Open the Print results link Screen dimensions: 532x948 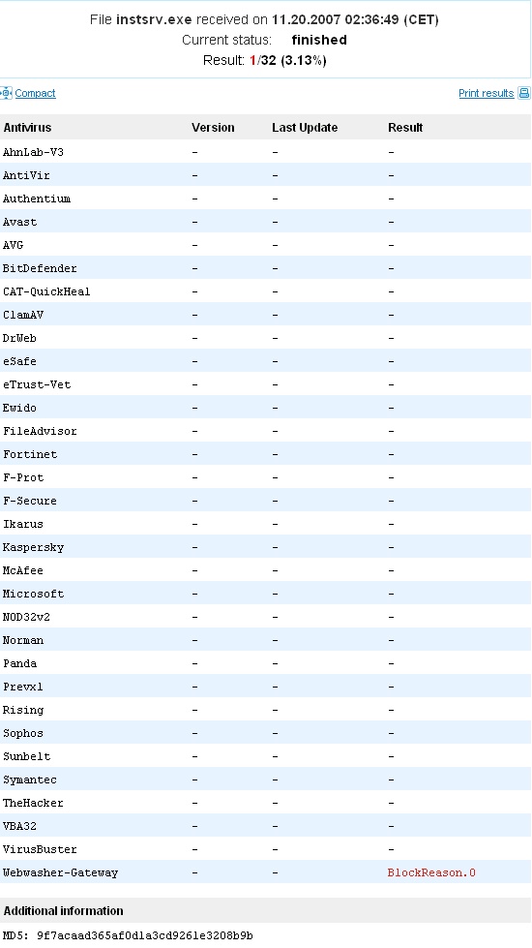487,93
